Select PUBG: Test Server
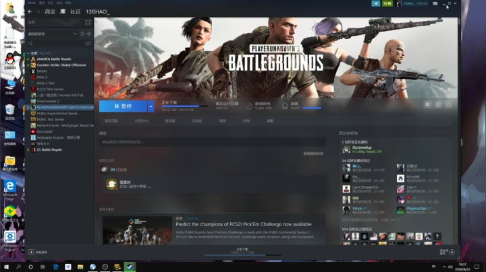486x272 pixels. point(50,119)
